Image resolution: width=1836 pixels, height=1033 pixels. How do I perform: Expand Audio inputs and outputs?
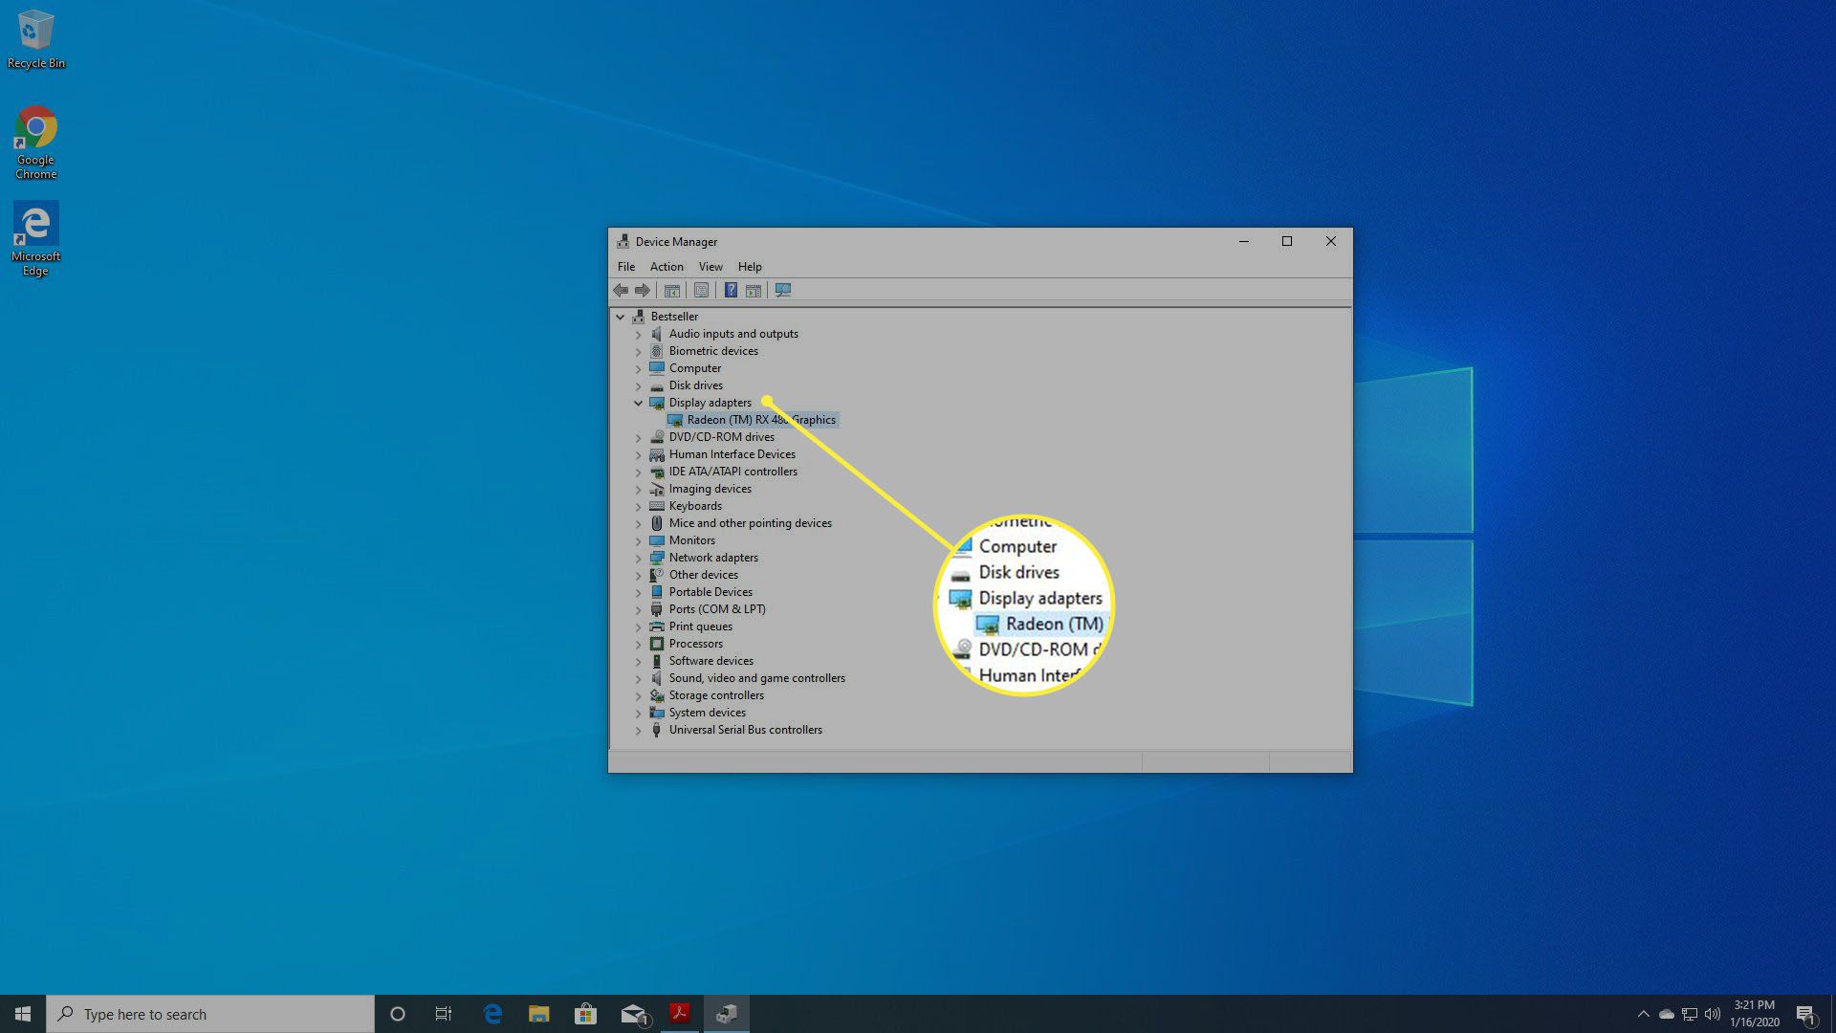click(x=639, y=334)
